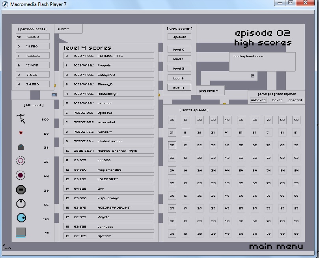This screenshot has width=319, height=258.
Task: Click the light blue octagon drone icon
Action: [x=21, y=218]
